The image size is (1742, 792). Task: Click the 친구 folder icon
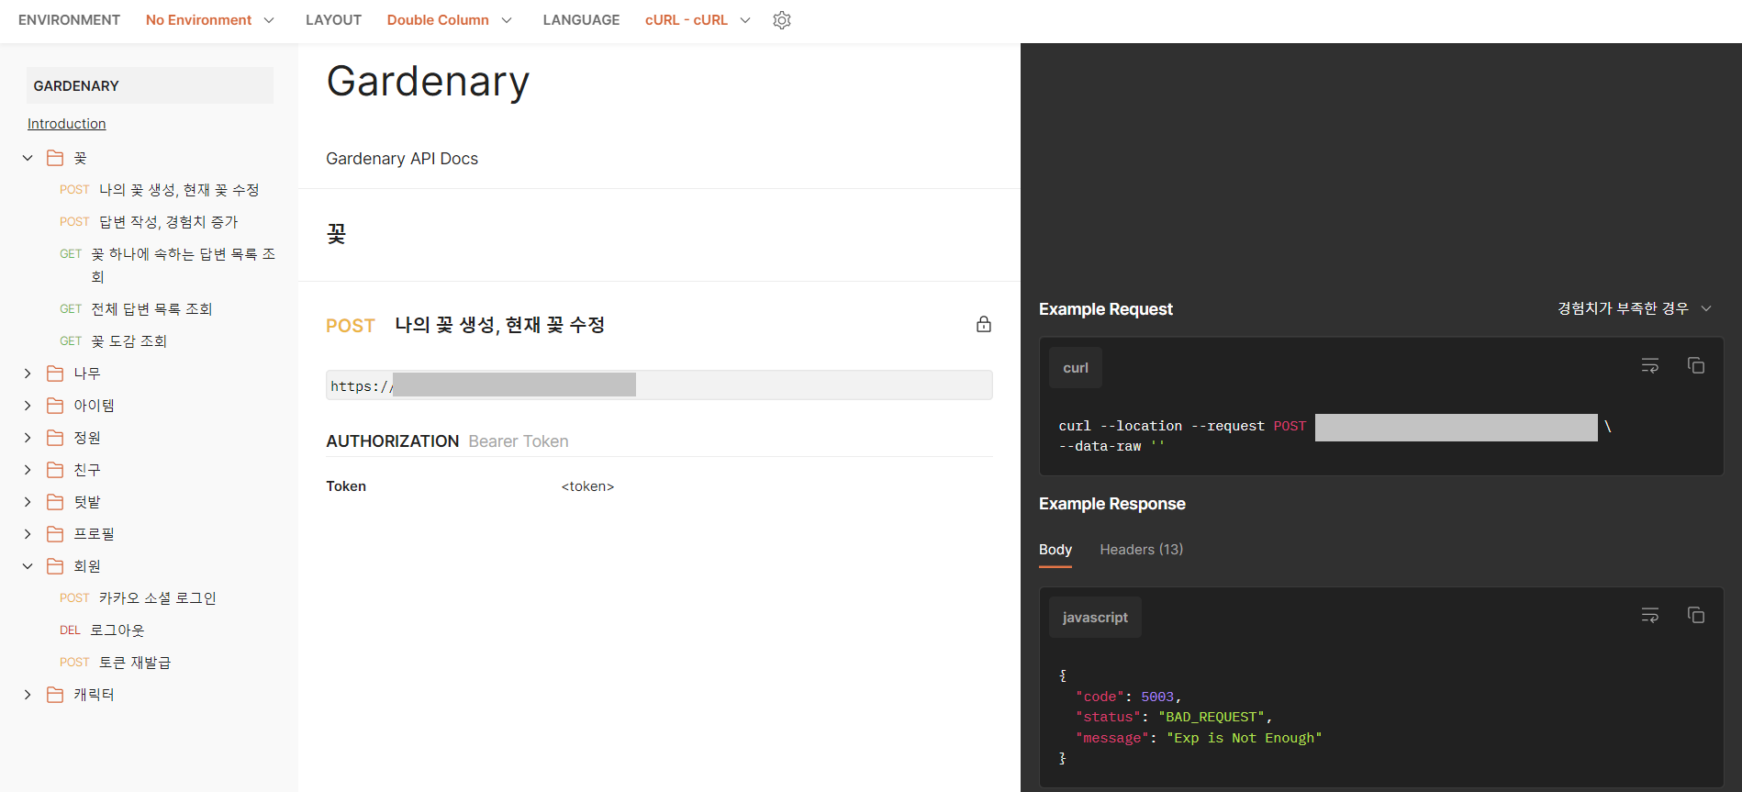tap(55, 470)
